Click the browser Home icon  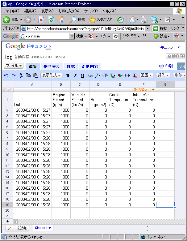click(x=61, y=20)
